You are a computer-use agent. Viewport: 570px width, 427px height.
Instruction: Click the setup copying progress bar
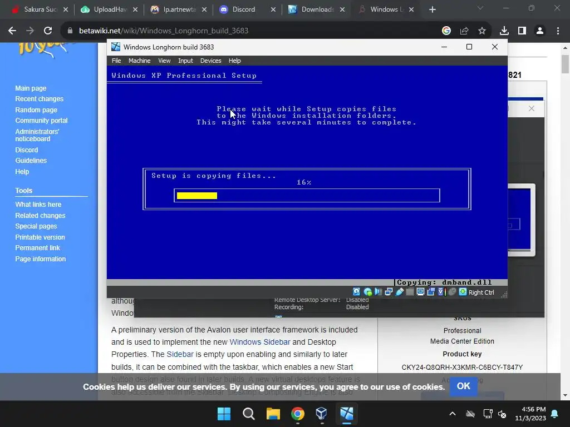coord(307,195)
